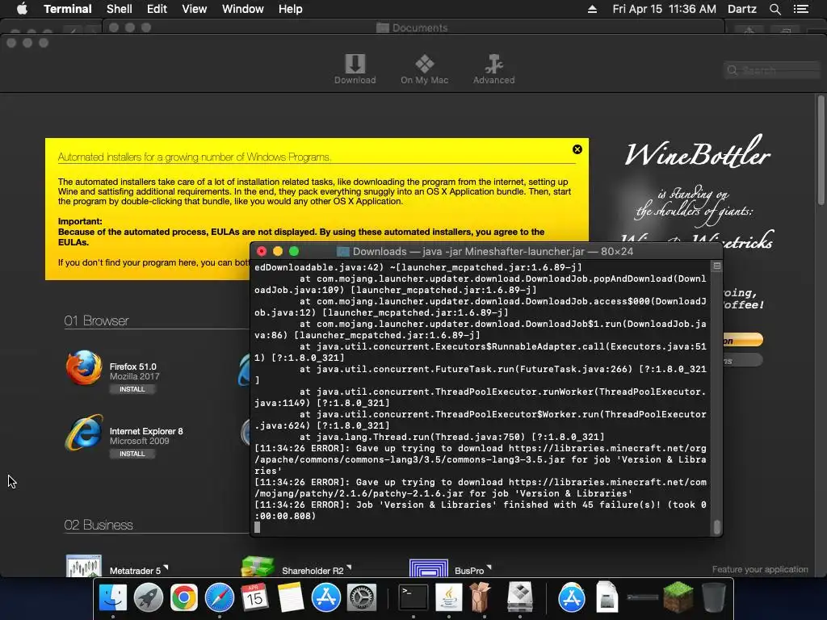Viewport: 827px width, 620px height.
Task: Click the 02 Business section heading
Action: (98, 525)
